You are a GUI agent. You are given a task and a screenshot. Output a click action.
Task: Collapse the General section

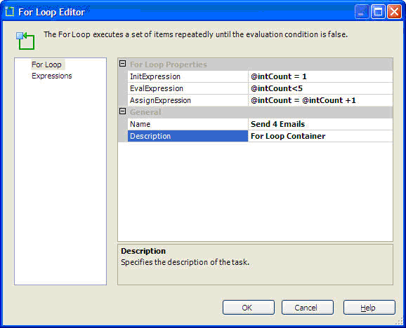click(x=123, y=111)
